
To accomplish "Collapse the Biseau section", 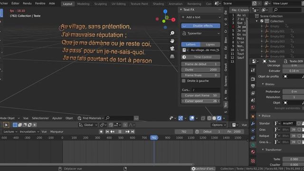I will coord(263,84).
